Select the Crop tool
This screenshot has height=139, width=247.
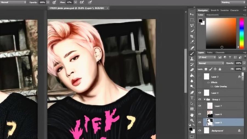pos(192,36)
